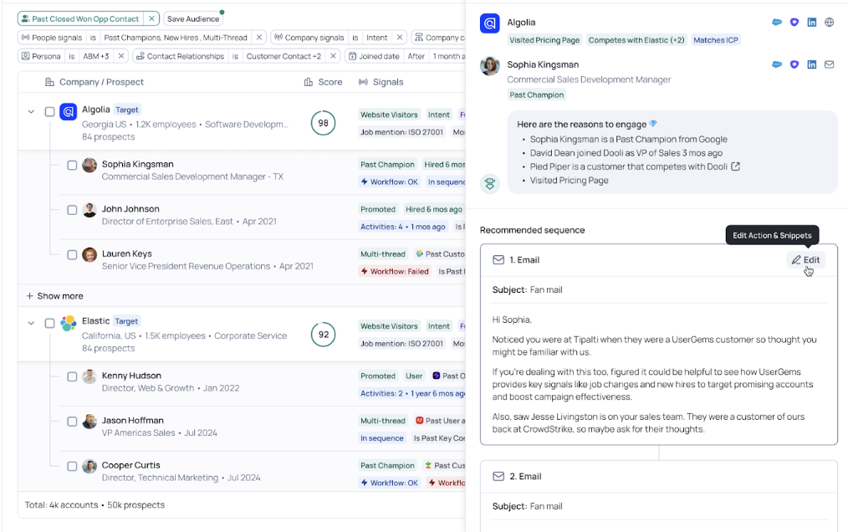Click envelope icon of 2. Email step
This screenshot has width=848, height=532.
(x=498, y=476)
